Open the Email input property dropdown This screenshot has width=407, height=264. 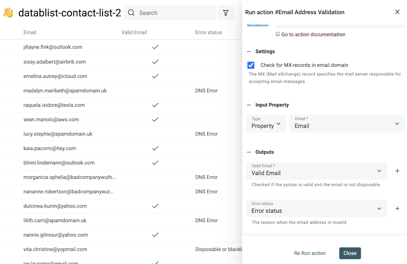click(x=346, y=124)
